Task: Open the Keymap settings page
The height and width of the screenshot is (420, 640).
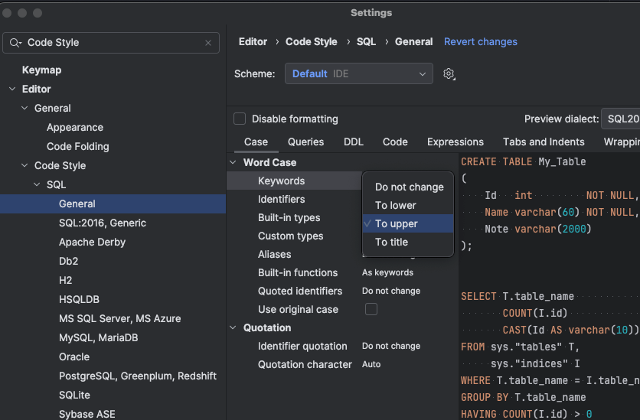Action: click(41, 70)
